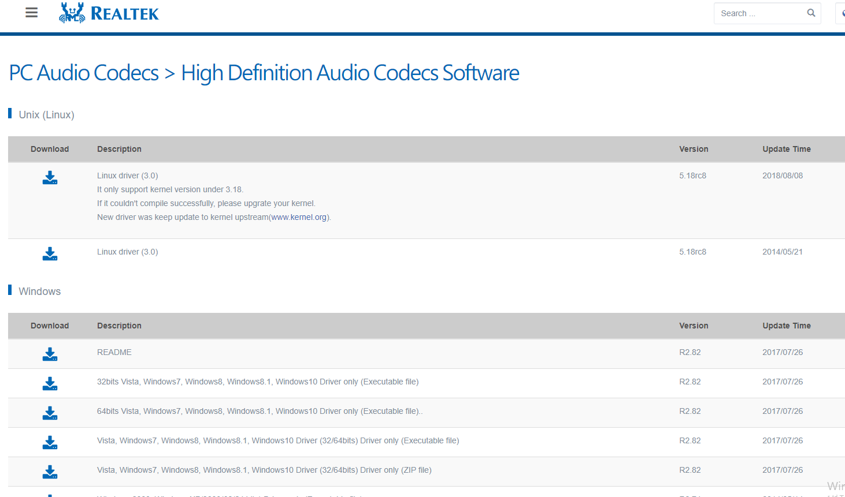Open the hamburger navigation menu
The height and width of the screenshot is (497, 845).
click(32, 13)
